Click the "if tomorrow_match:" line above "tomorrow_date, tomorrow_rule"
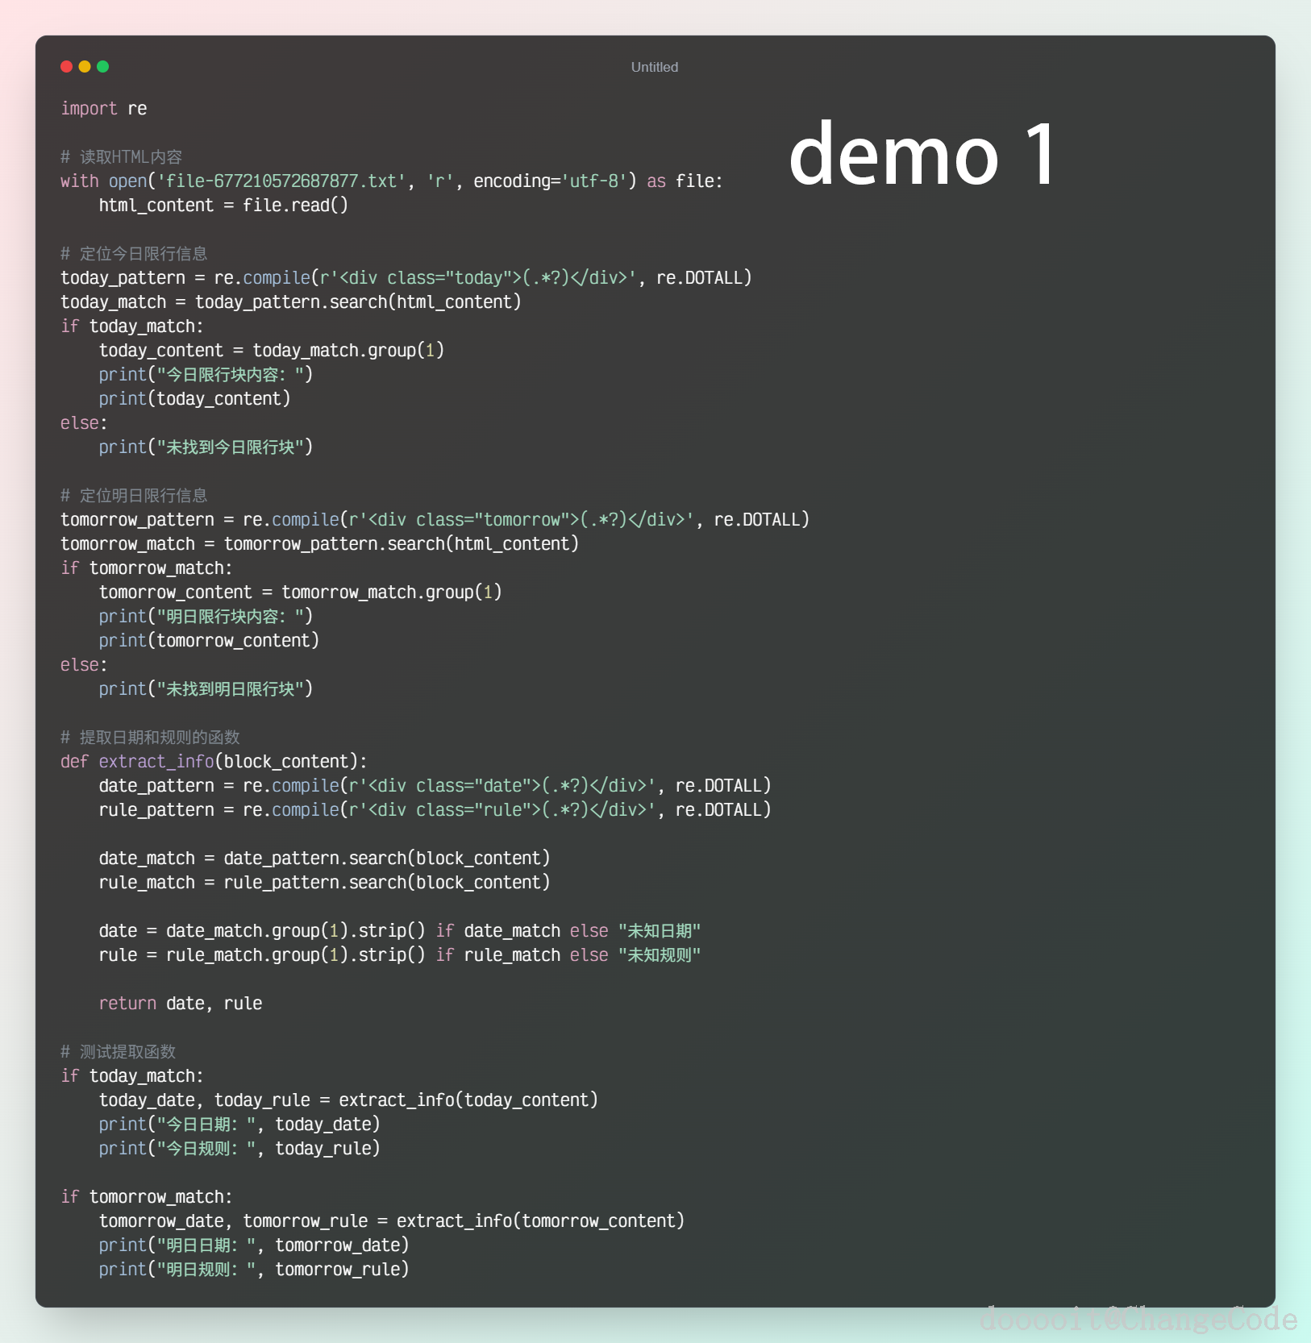 click(147, 1197)
